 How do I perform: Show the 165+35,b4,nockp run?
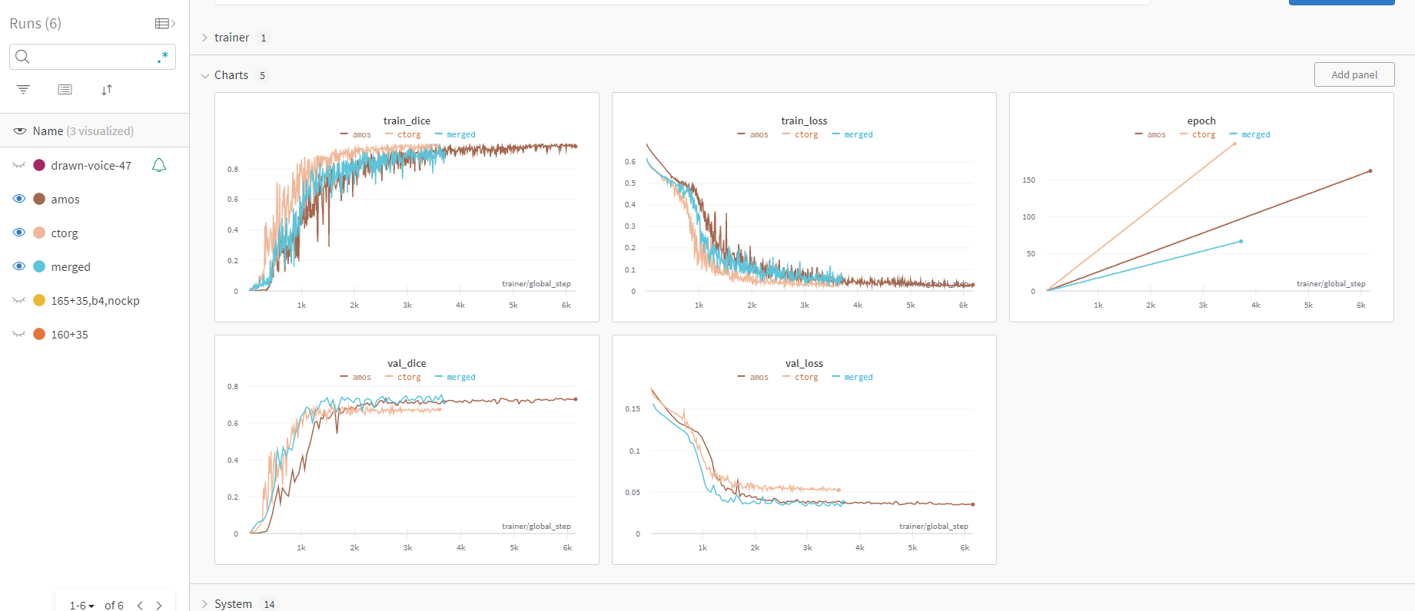click(x=19, y=300)
